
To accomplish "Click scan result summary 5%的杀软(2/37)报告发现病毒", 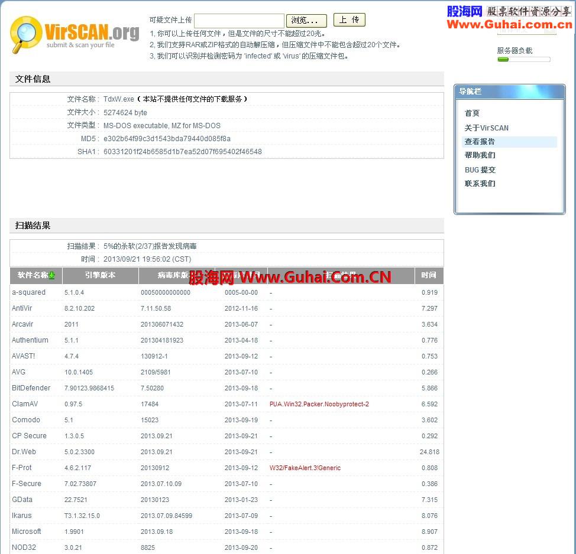I will pos(150,246).
